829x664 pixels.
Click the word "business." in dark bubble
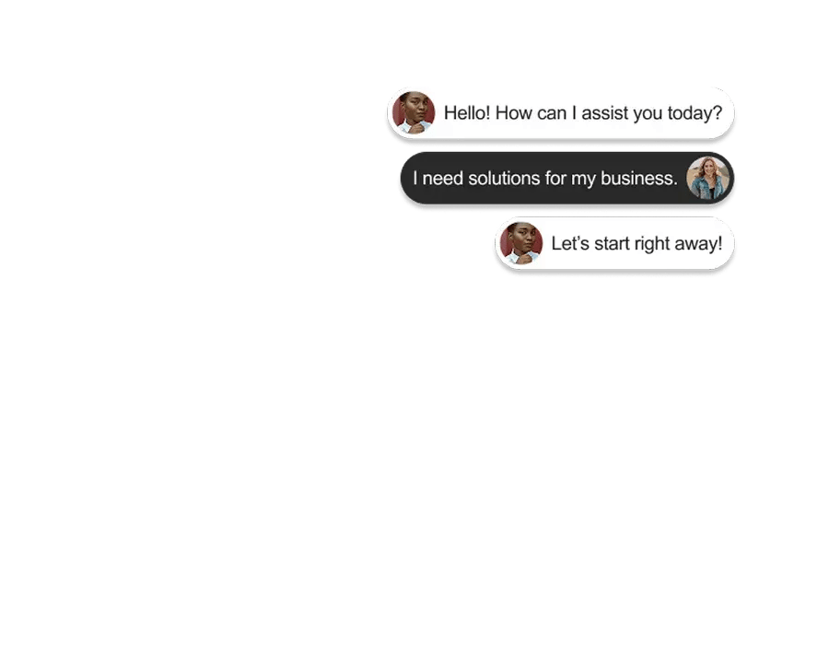click(x=639, y=178)
